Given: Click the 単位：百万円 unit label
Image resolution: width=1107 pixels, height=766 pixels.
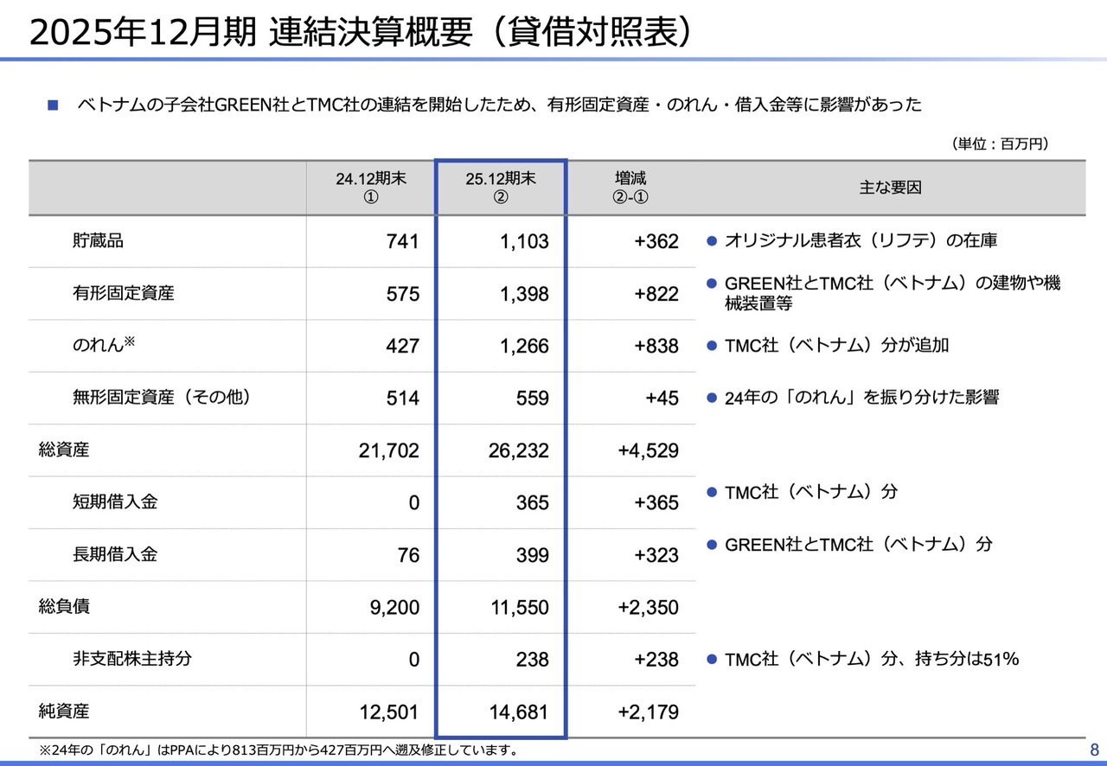Looking at the screenshot, I should [x=1004, y=144].
